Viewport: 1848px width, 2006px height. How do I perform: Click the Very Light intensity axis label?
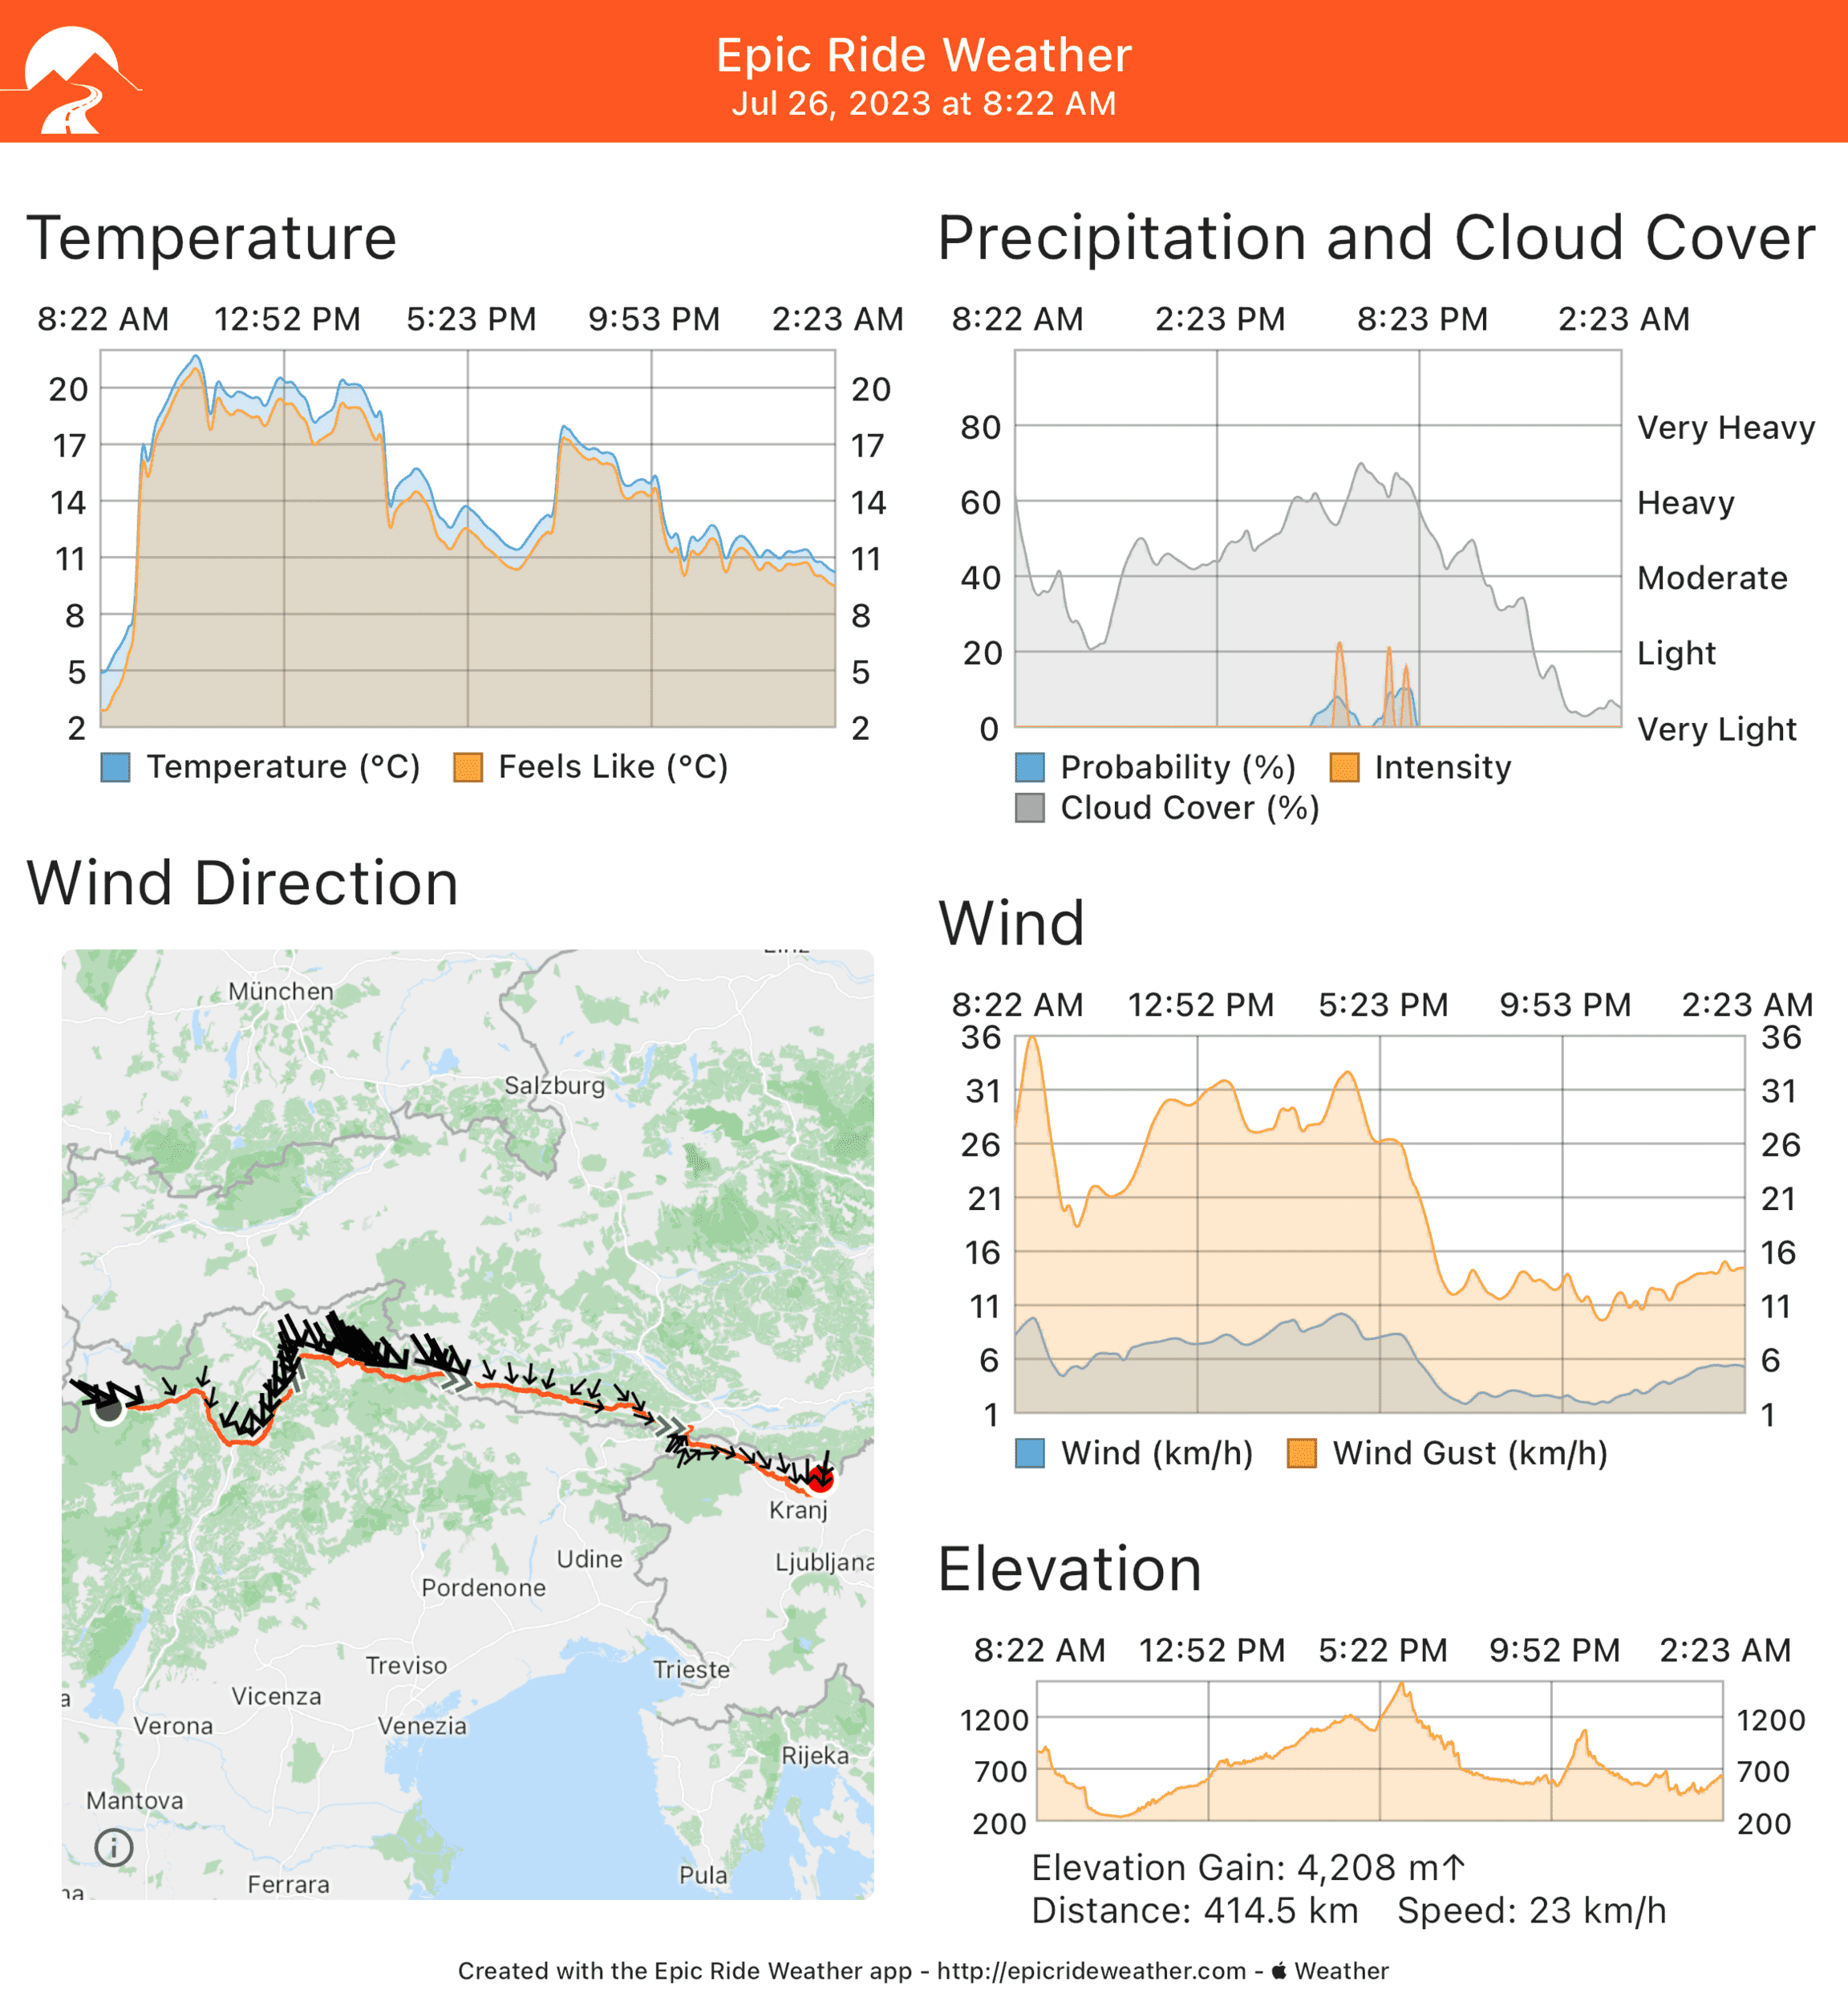1717,729
